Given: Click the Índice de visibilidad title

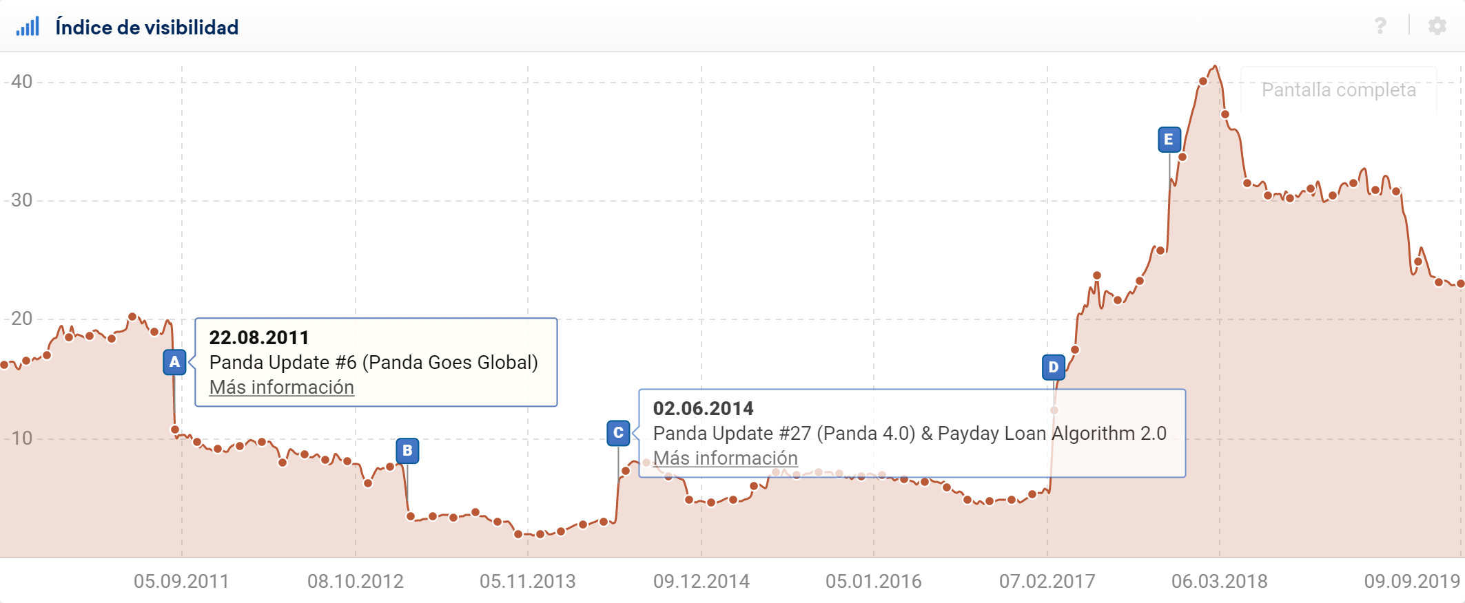Looking at the screenshot, I should click(x=147, y=28).
